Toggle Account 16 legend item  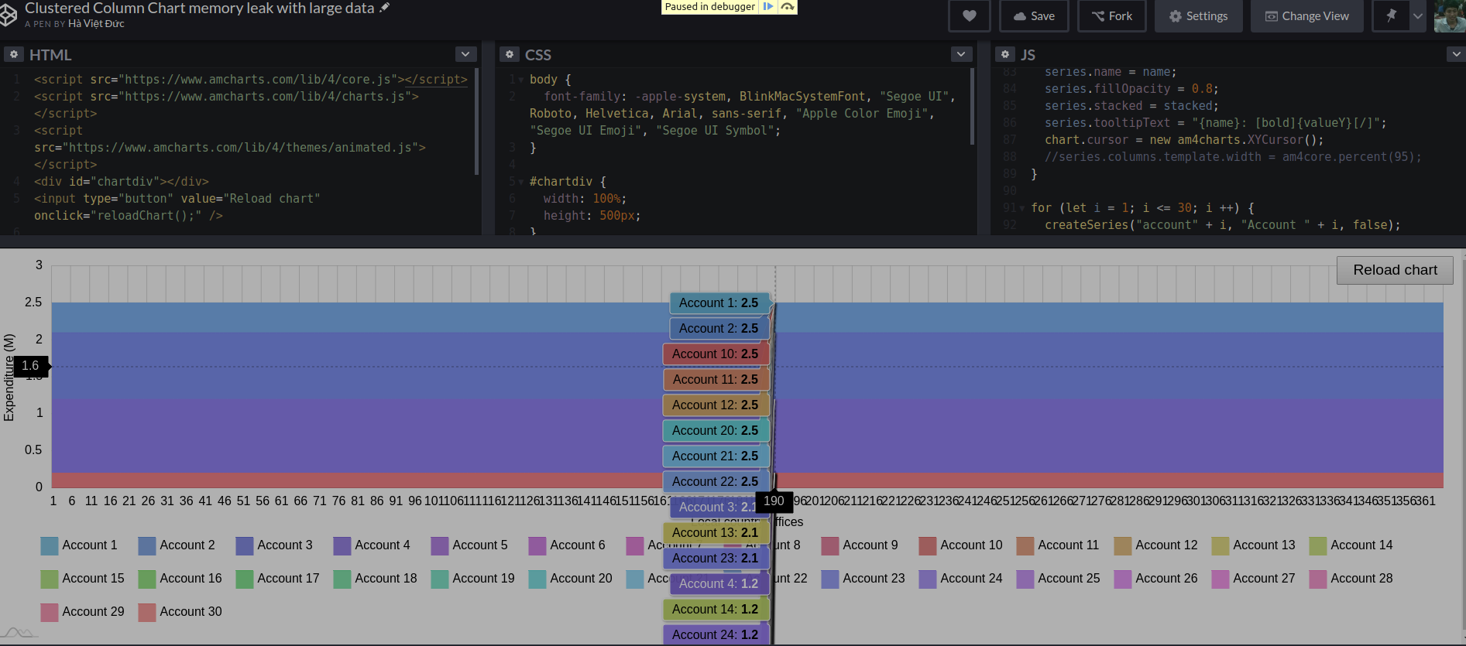pos(180,579)
